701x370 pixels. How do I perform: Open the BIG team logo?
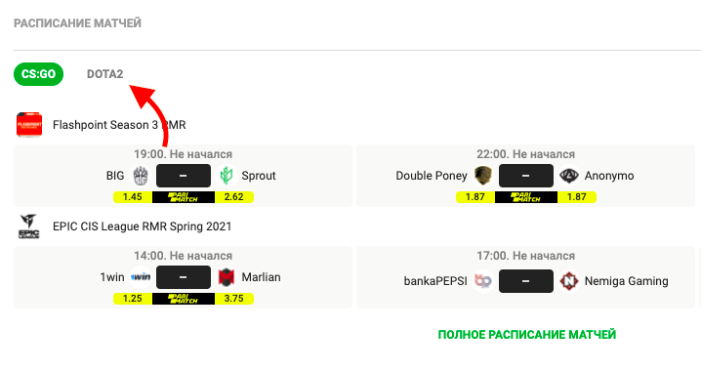[141, 176]
